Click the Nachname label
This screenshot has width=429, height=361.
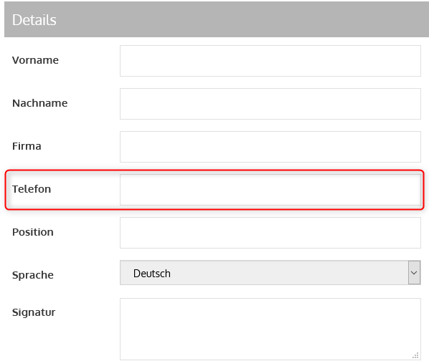point(39,103)
